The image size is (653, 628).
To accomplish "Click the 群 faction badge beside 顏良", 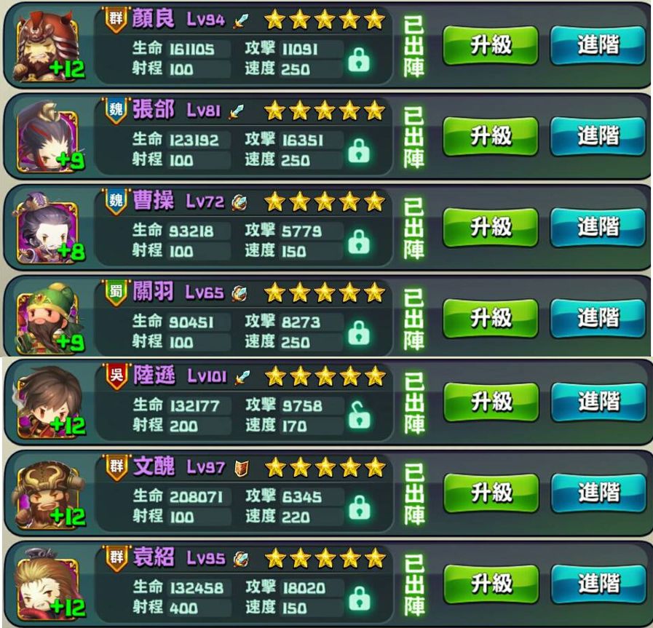I will pyautogui.click(x=116, y=20).
